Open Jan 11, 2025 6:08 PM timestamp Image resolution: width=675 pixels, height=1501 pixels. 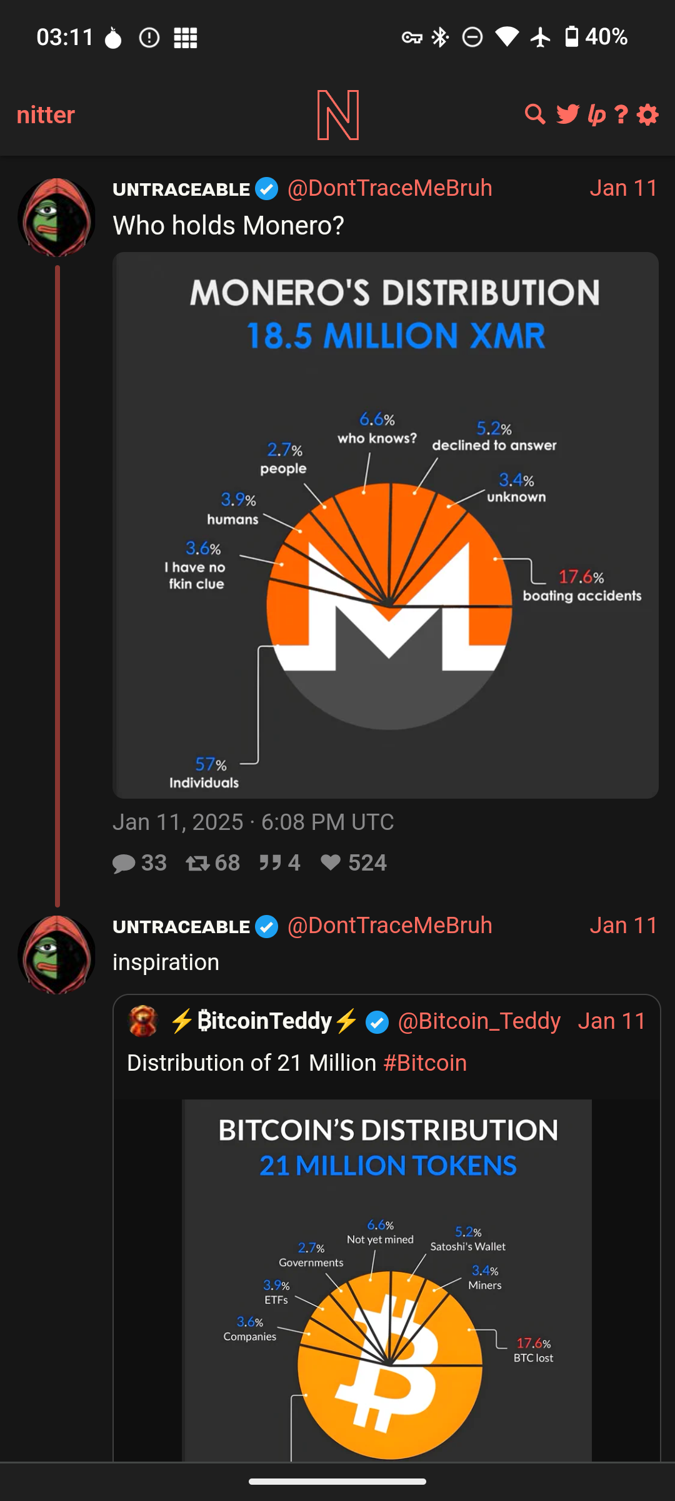click(x=253, y=822)
